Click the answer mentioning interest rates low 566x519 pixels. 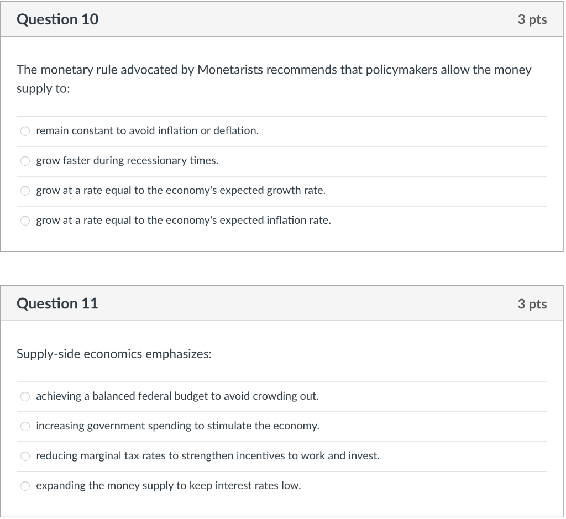(x=168, y=486)
